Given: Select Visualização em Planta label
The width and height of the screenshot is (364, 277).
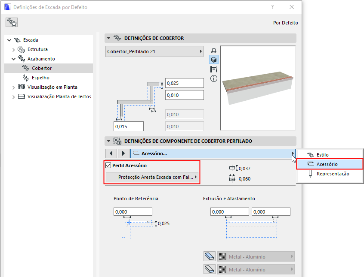Looking at the screenshot, I should [x=52, y=87].
